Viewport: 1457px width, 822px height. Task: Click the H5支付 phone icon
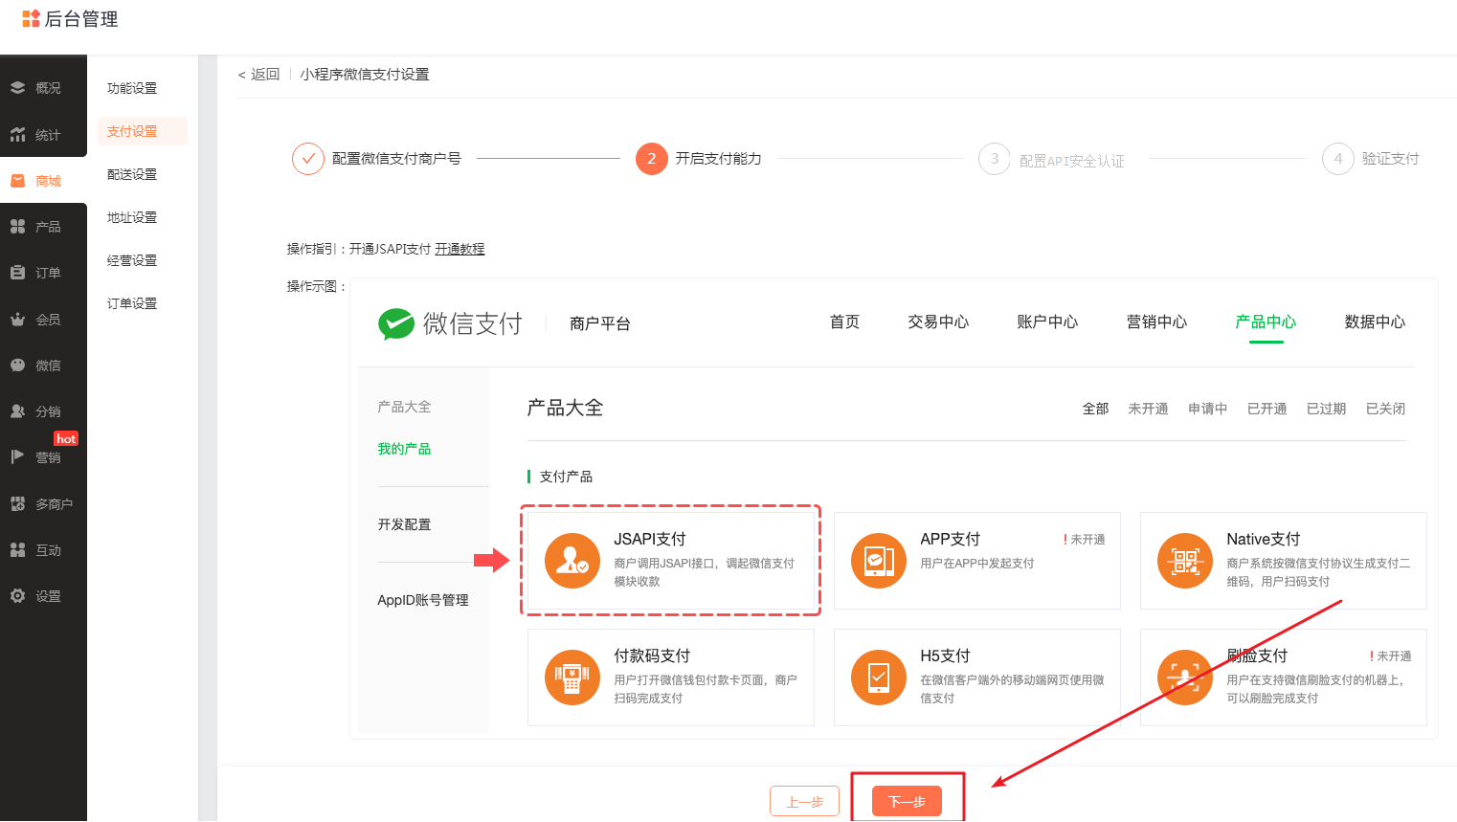[x=879, y=678]
